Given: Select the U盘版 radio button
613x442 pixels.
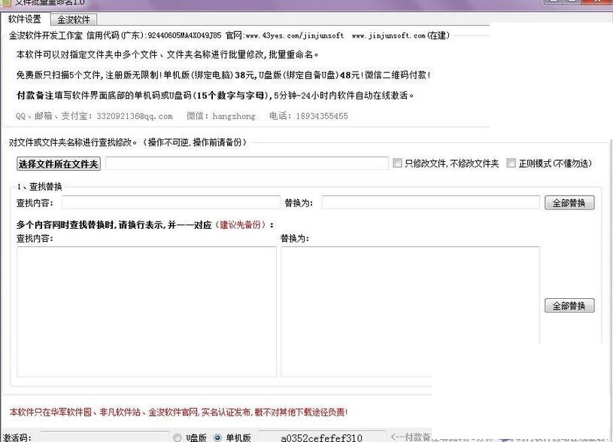Looking at the screenshot, I should coord(178,437).
